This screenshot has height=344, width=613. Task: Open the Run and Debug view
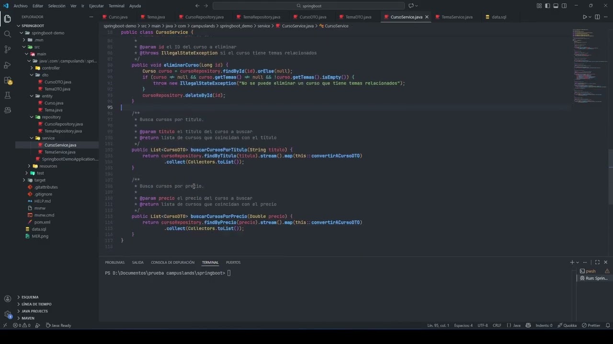(x=7, y=64)
